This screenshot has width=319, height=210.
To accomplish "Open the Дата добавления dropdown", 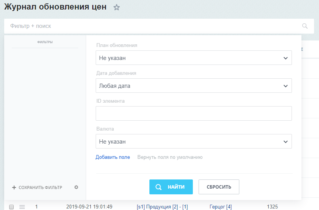I will click(x=194, y=86).
